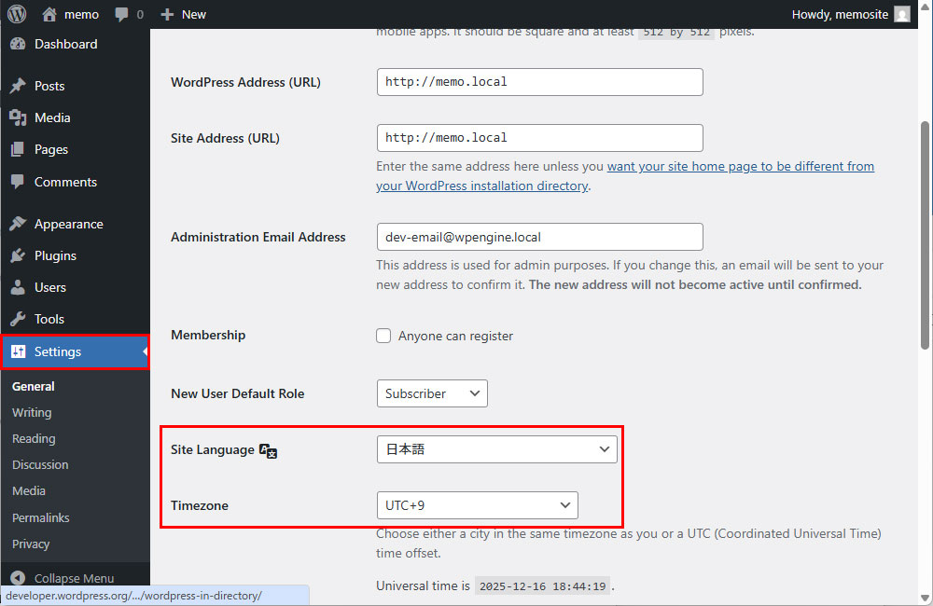
Task: Click the Administration Email Address field
Action: [539, 237]
